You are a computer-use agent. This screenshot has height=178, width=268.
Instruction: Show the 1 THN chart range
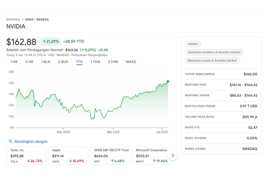point(95,62)
